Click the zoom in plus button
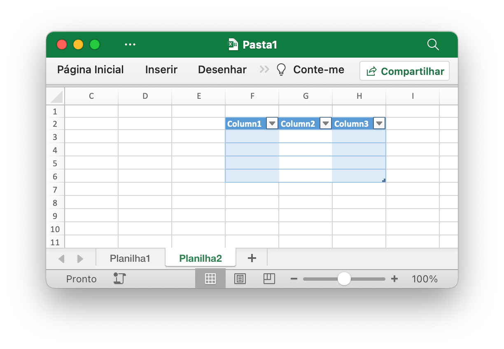504x349 pixels. 394,279
